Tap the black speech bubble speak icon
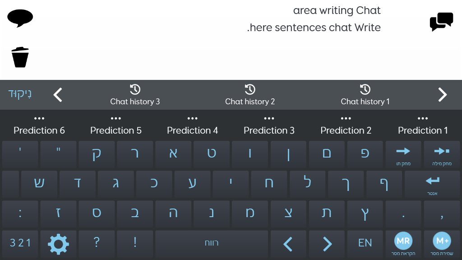Screen dimensions: 462x260 click(x=20, y=18)
